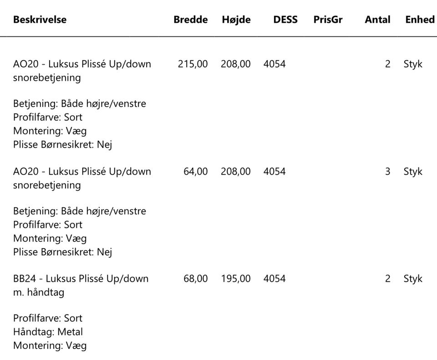Click the Højde column header
The image size is (437, 360).
click(236, 20)
